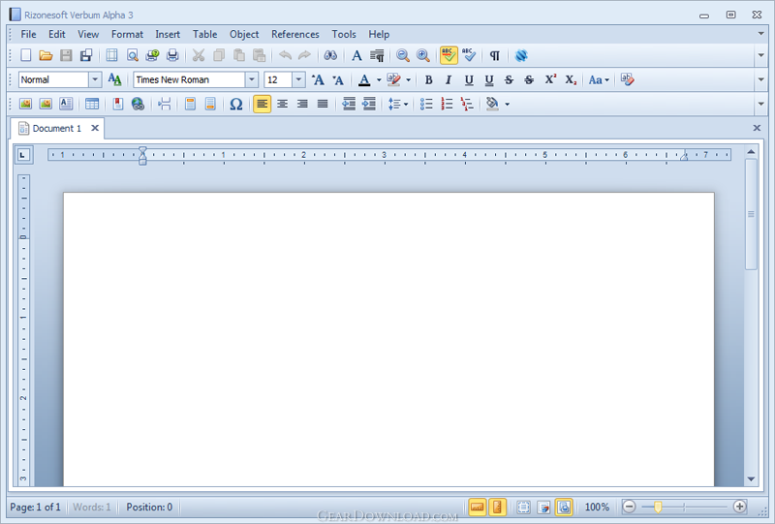
Task: Center align the paragraph text
Action: click(x=282, y=104)
